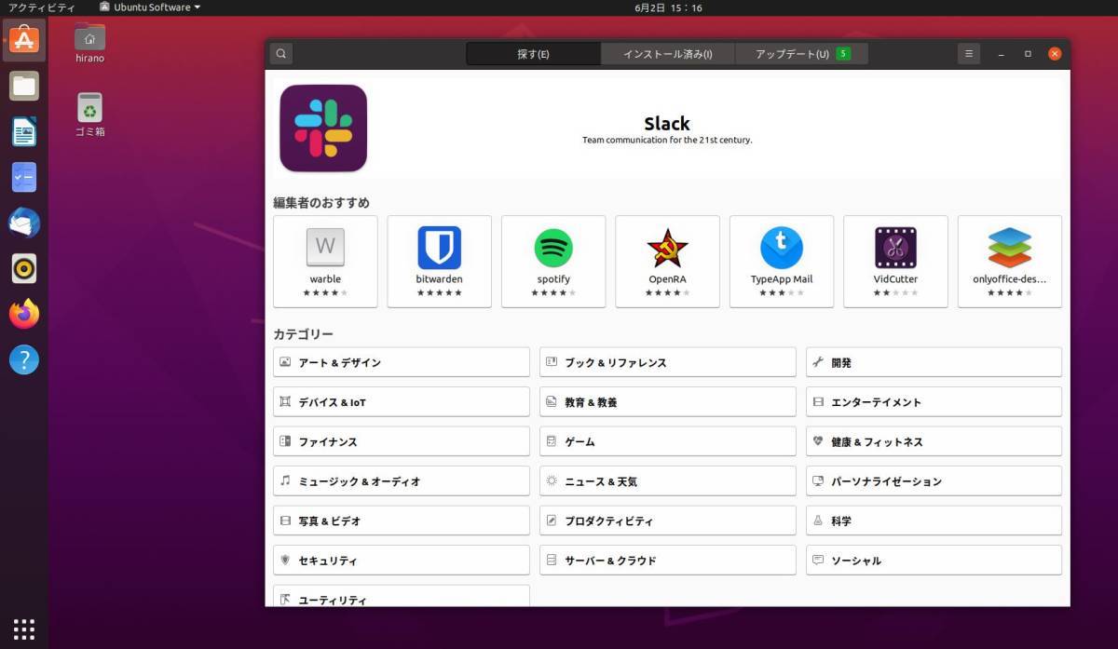Open the 健康 & フィットネス category
1118x649 pixels.
coord(934,441)
